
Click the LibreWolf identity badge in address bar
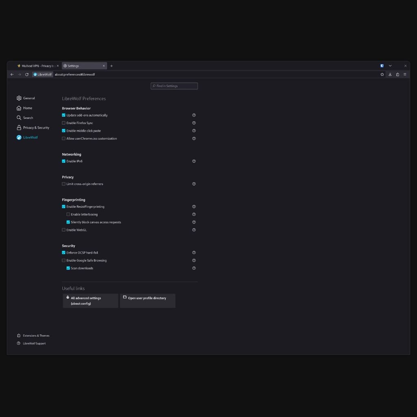(x=42, y=75)
